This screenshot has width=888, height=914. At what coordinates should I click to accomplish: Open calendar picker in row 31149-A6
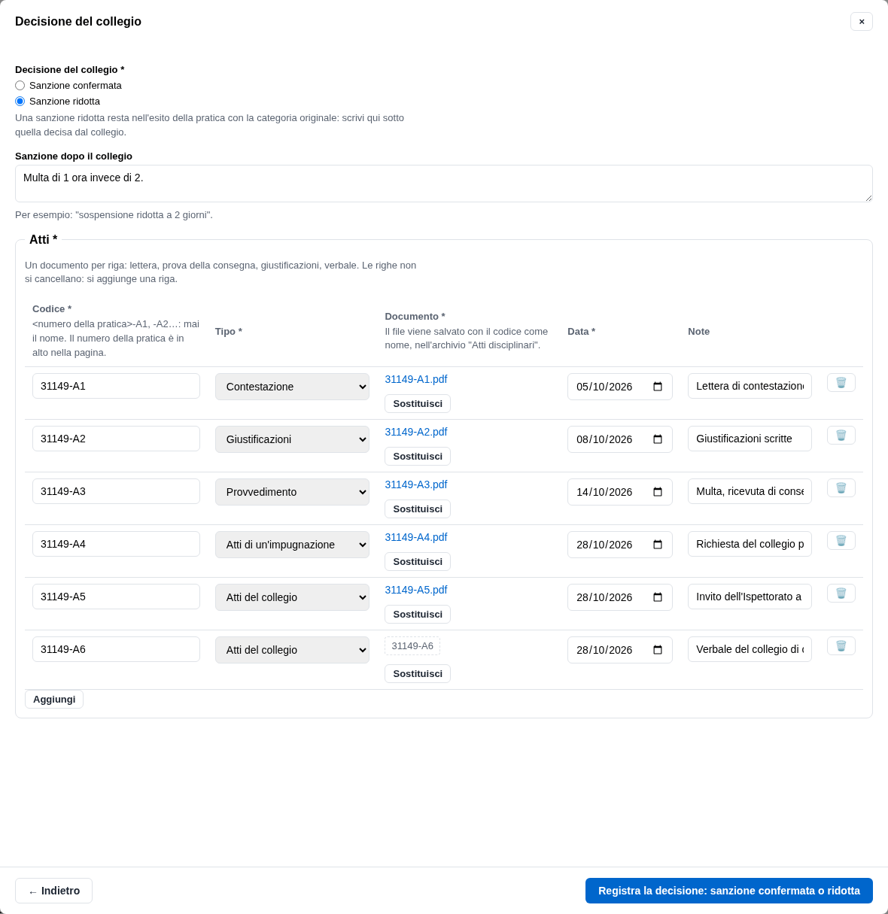pos(658,650)
